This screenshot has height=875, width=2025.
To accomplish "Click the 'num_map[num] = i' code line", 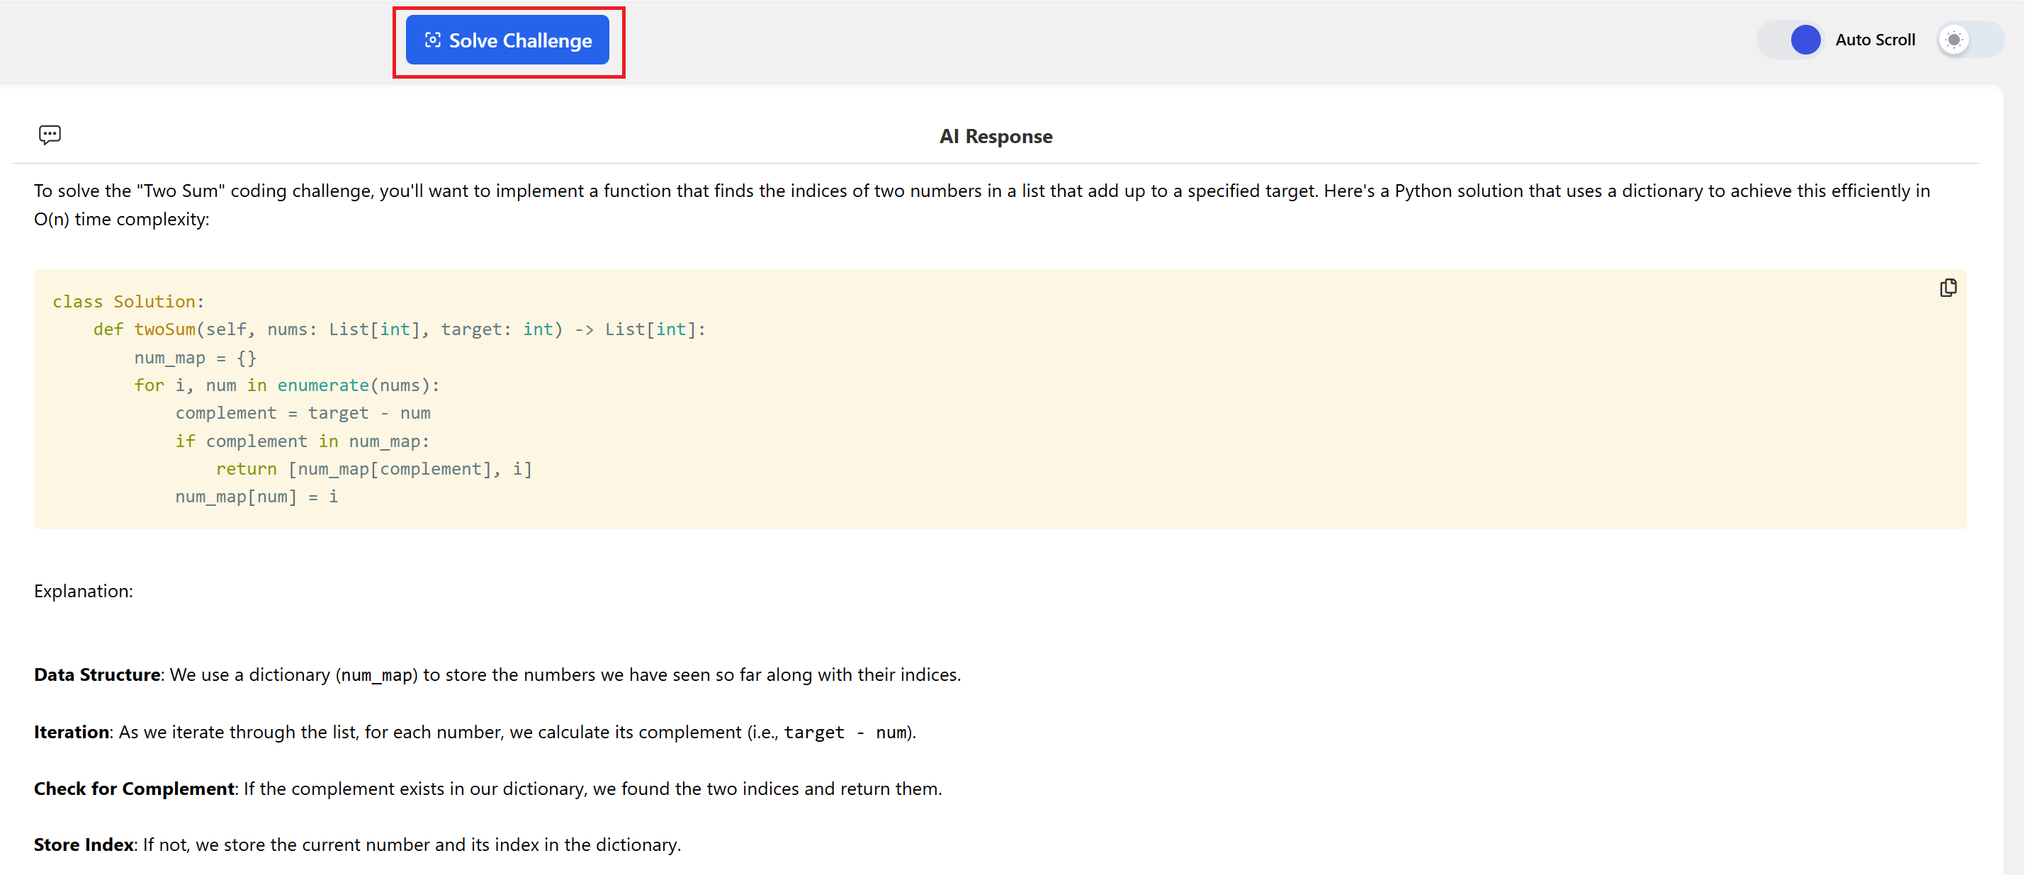I will coord(256,497).
